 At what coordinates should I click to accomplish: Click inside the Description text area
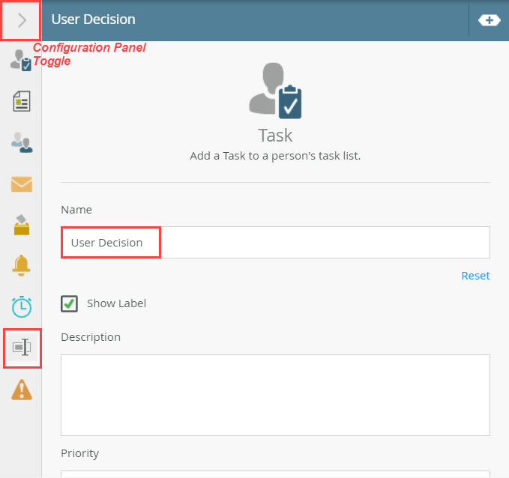(x=275, y=395)
